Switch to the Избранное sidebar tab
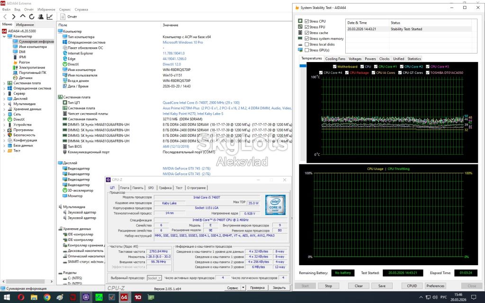The image size is (485, 303). 25,25
